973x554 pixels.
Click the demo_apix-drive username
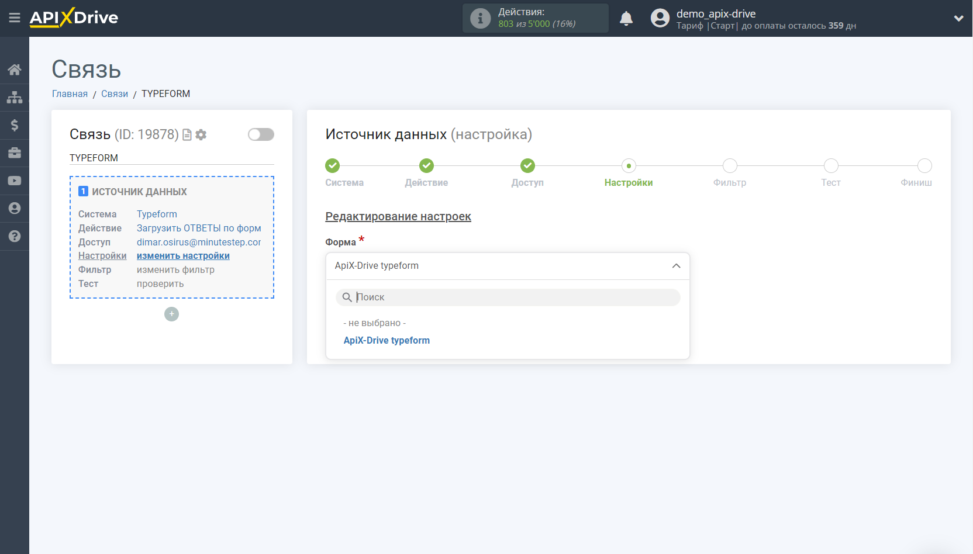click(716, 13)
